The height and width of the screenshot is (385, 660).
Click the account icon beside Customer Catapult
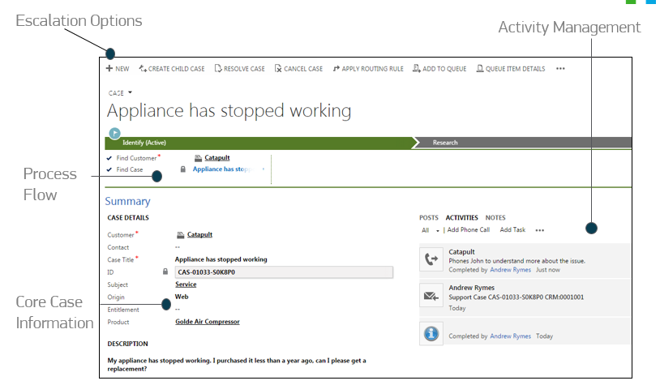coord(181,235)
